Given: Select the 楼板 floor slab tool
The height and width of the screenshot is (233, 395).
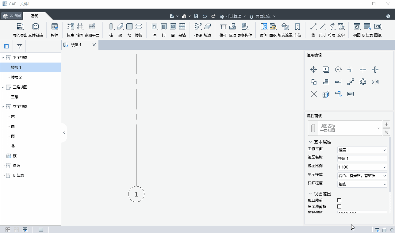Looking at the screenshot, I should [x=139, y=30].
